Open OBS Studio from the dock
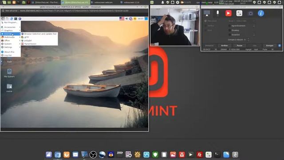The height and width of the screenshot is (160, 284). point(93,155)
